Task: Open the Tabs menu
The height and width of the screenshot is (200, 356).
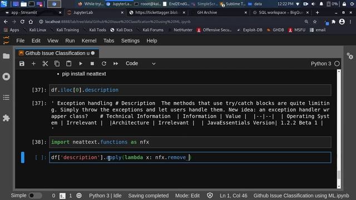Action: point(109,41)
